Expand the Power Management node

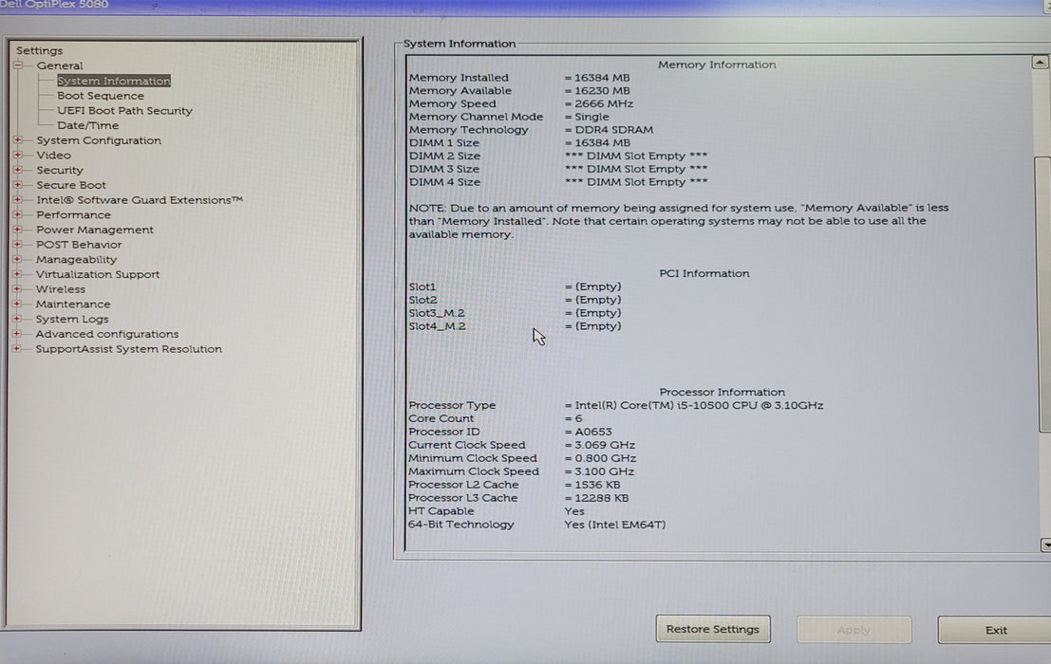(18, 230)
